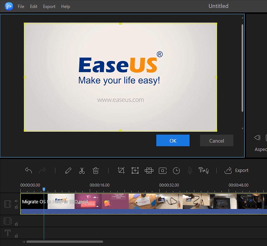Screen dimensions: 267x246
Task: Click the timeline horizontal scrollbar
Action: click(x=64, y=242)
